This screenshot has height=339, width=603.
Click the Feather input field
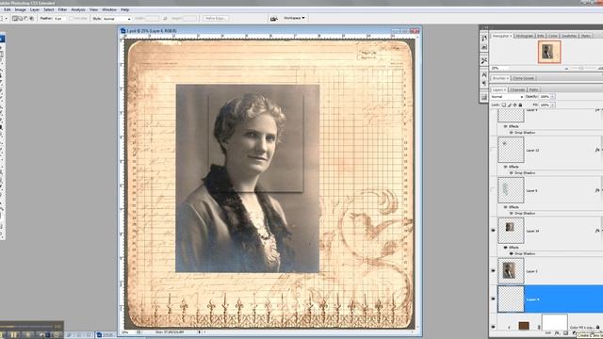60,19
